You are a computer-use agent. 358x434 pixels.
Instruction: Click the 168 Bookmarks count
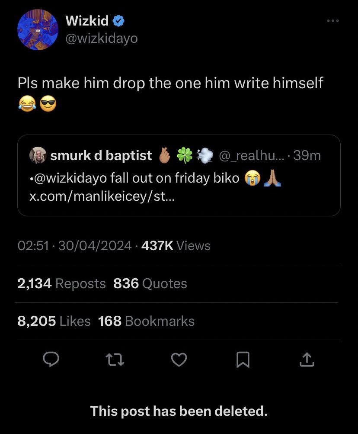[146, 321]
